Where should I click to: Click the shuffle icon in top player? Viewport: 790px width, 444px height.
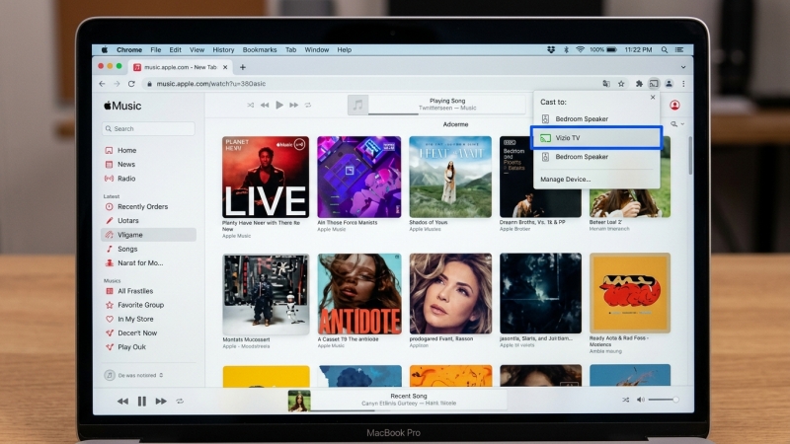click(x=251, y=106)
